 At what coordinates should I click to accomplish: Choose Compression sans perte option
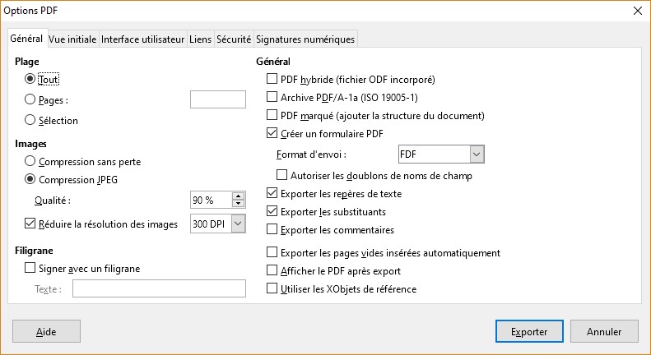click(x=31, y=161)
